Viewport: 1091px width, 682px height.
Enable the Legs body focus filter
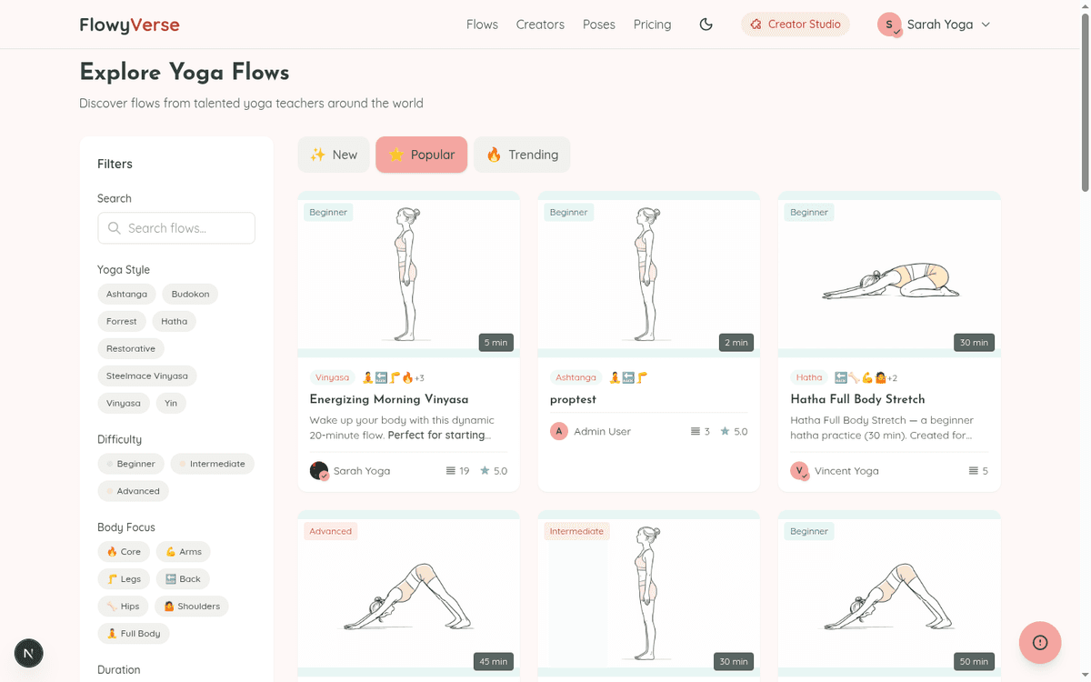pyautogui.click(x=124, y=578)
